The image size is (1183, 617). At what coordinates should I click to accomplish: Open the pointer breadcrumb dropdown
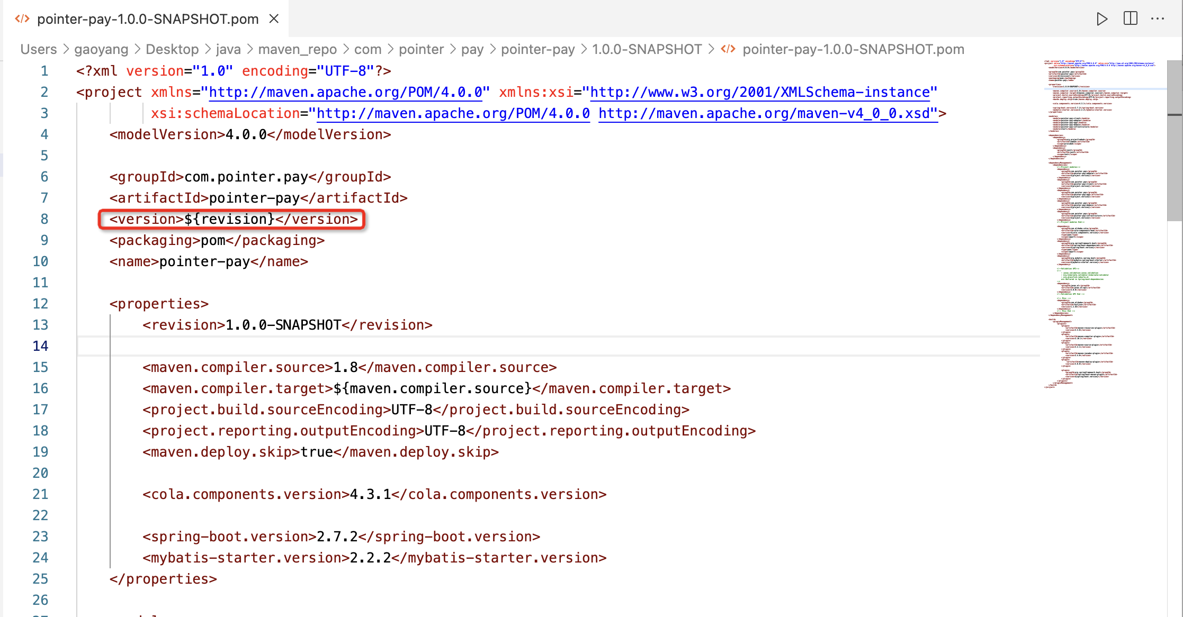click(422, 49)
